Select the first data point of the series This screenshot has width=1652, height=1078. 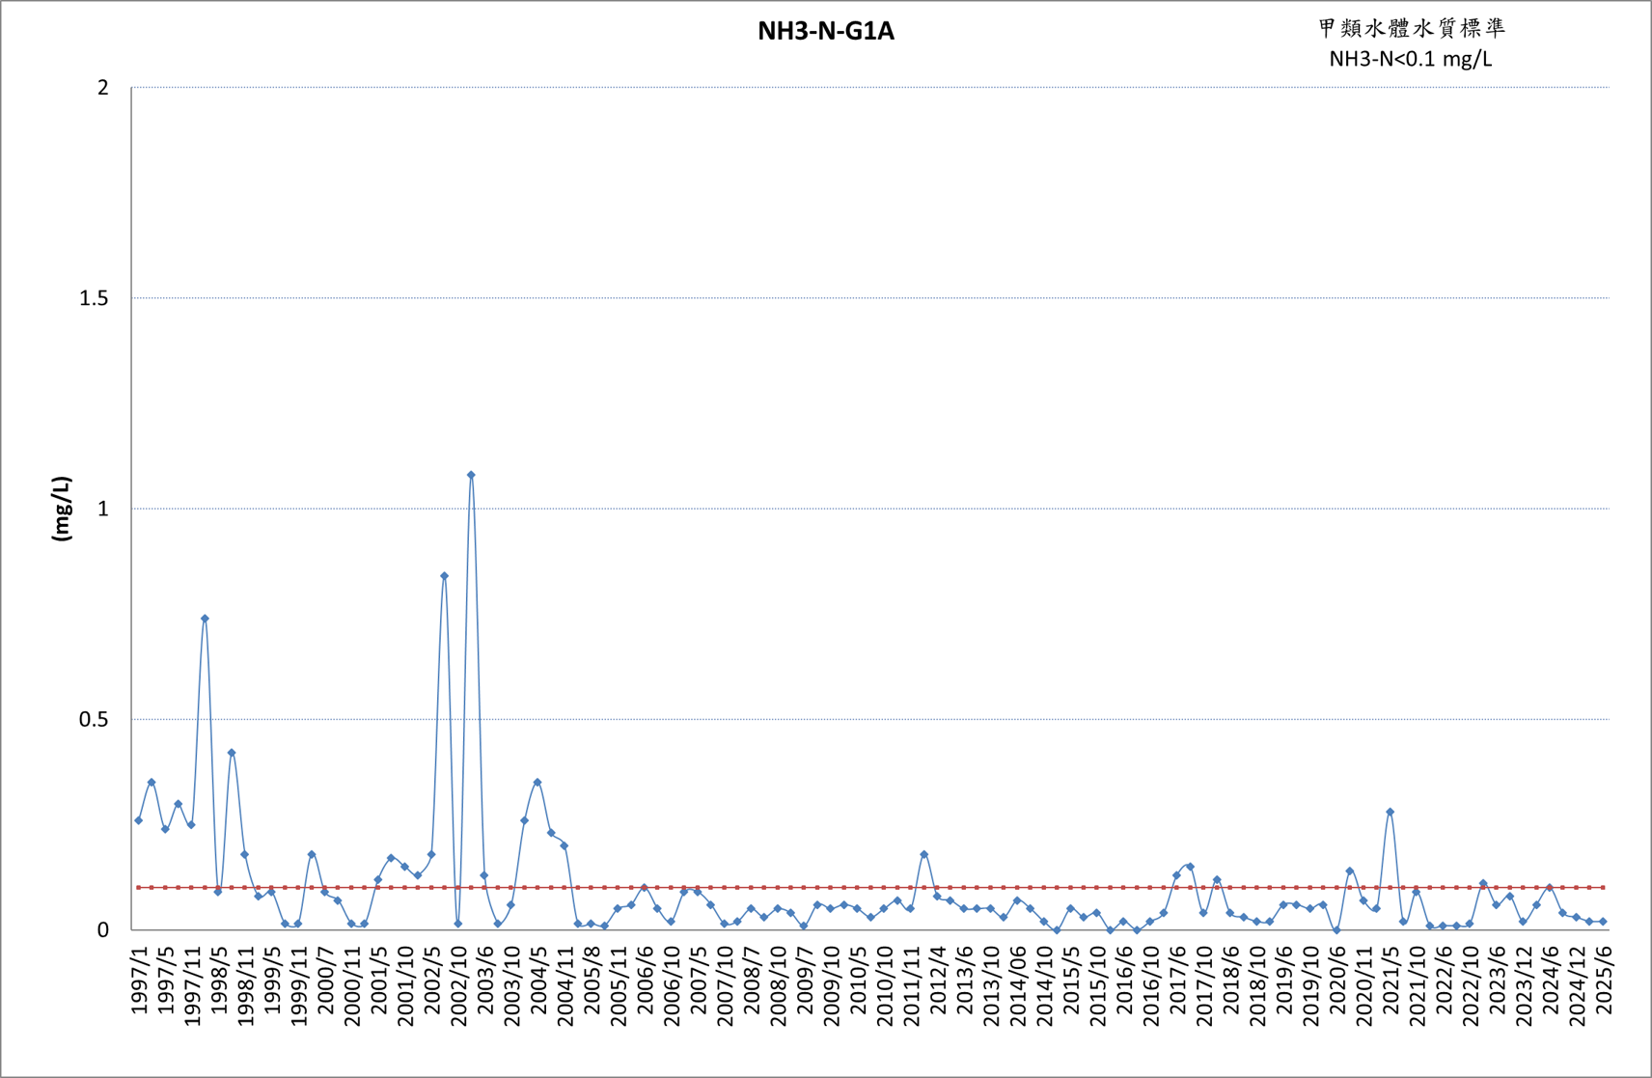[138, 820]
